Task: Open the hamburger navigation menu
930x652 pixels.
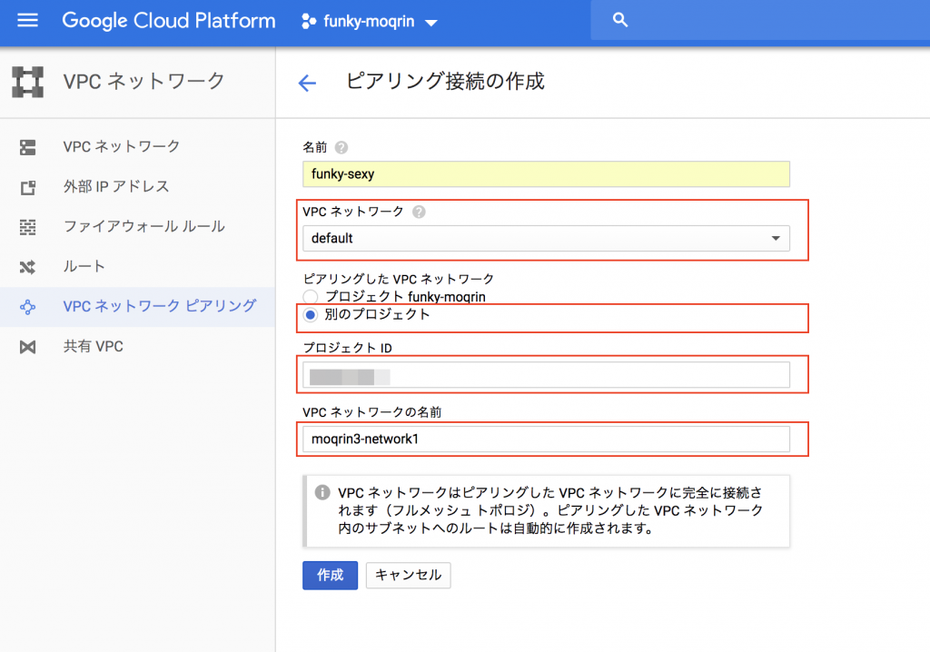Action: (x=28, y=20)
